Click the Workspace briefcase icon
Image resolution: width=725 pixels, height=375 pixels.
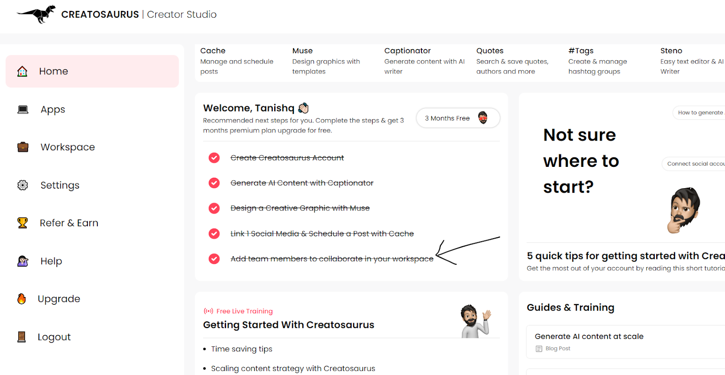[23, 147]
